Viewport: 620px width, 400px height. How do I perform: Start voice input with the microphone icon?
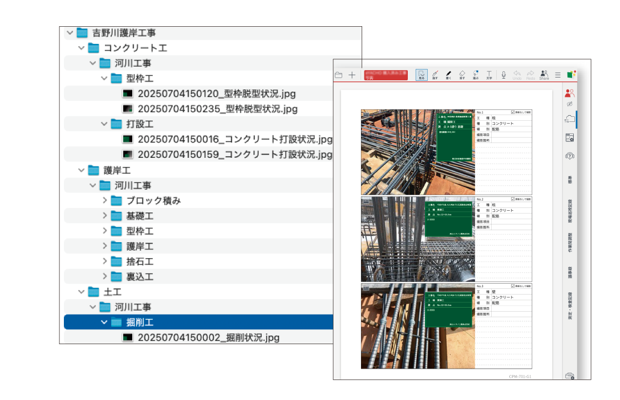504,75
